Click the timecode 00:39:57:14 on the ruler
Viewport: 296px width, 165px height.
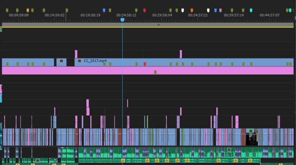234,15
